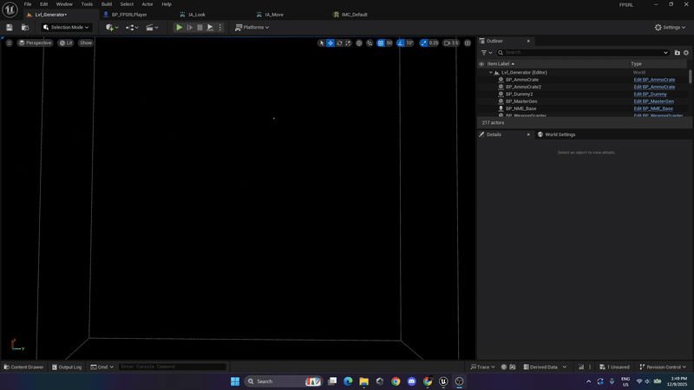This screenshot has height=390, width=694.
Task: Open the Build menu
Action: (x=106, y=4)
